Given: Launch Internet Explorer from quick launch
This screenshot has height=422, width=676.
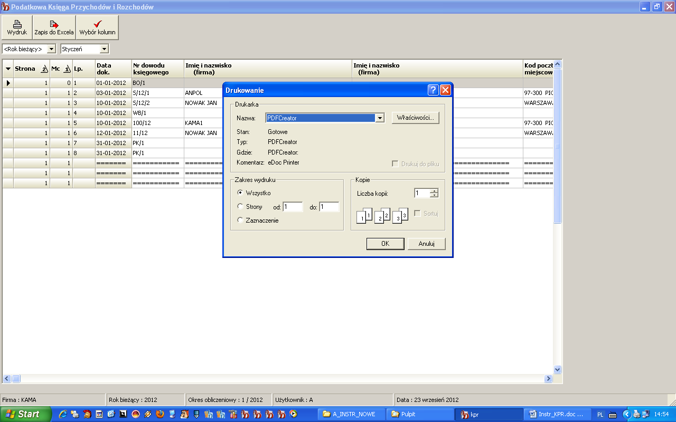Looking at the screenshot, I should point(63,415).
